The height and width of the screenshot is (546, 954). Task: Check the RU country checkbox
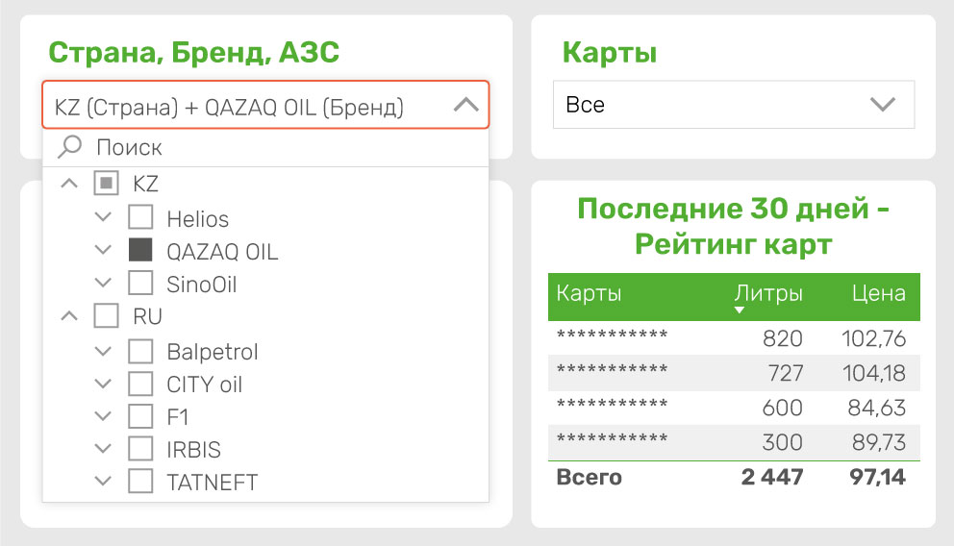click(x=106, y=316)
